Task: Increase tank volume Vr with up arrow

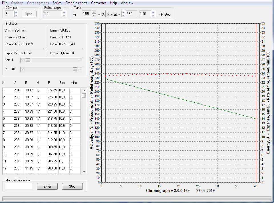Action: coord(94,12)
